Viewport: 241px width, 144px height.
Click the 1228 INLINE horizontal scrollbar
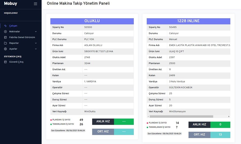[181, 117]
